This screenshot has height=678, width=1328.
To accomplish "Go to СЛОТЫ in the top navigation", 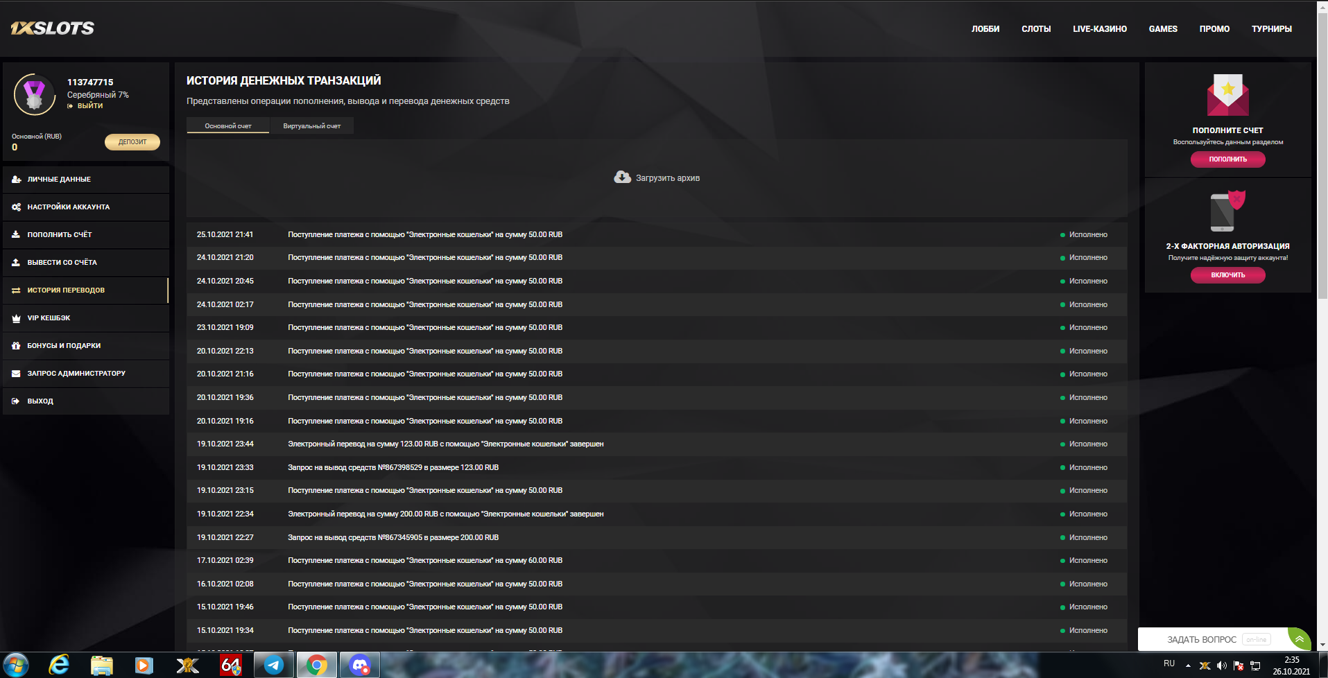I will (1036, 29).
